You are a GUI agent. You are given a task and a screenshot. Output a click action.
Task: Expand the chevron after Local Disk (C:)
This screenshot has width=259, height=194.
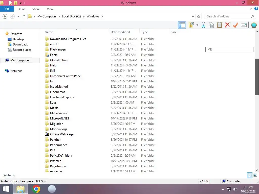click(84, 16)
